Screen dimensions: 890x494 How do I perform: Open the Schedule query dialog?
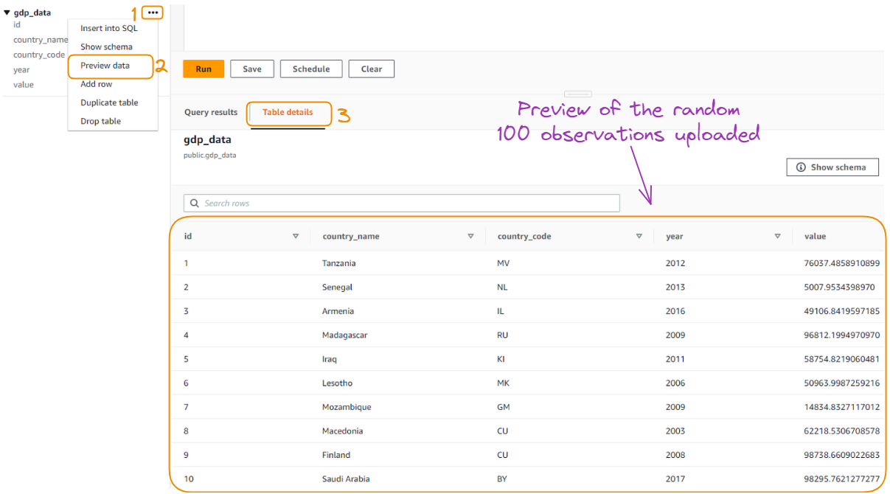pos(311,69)
